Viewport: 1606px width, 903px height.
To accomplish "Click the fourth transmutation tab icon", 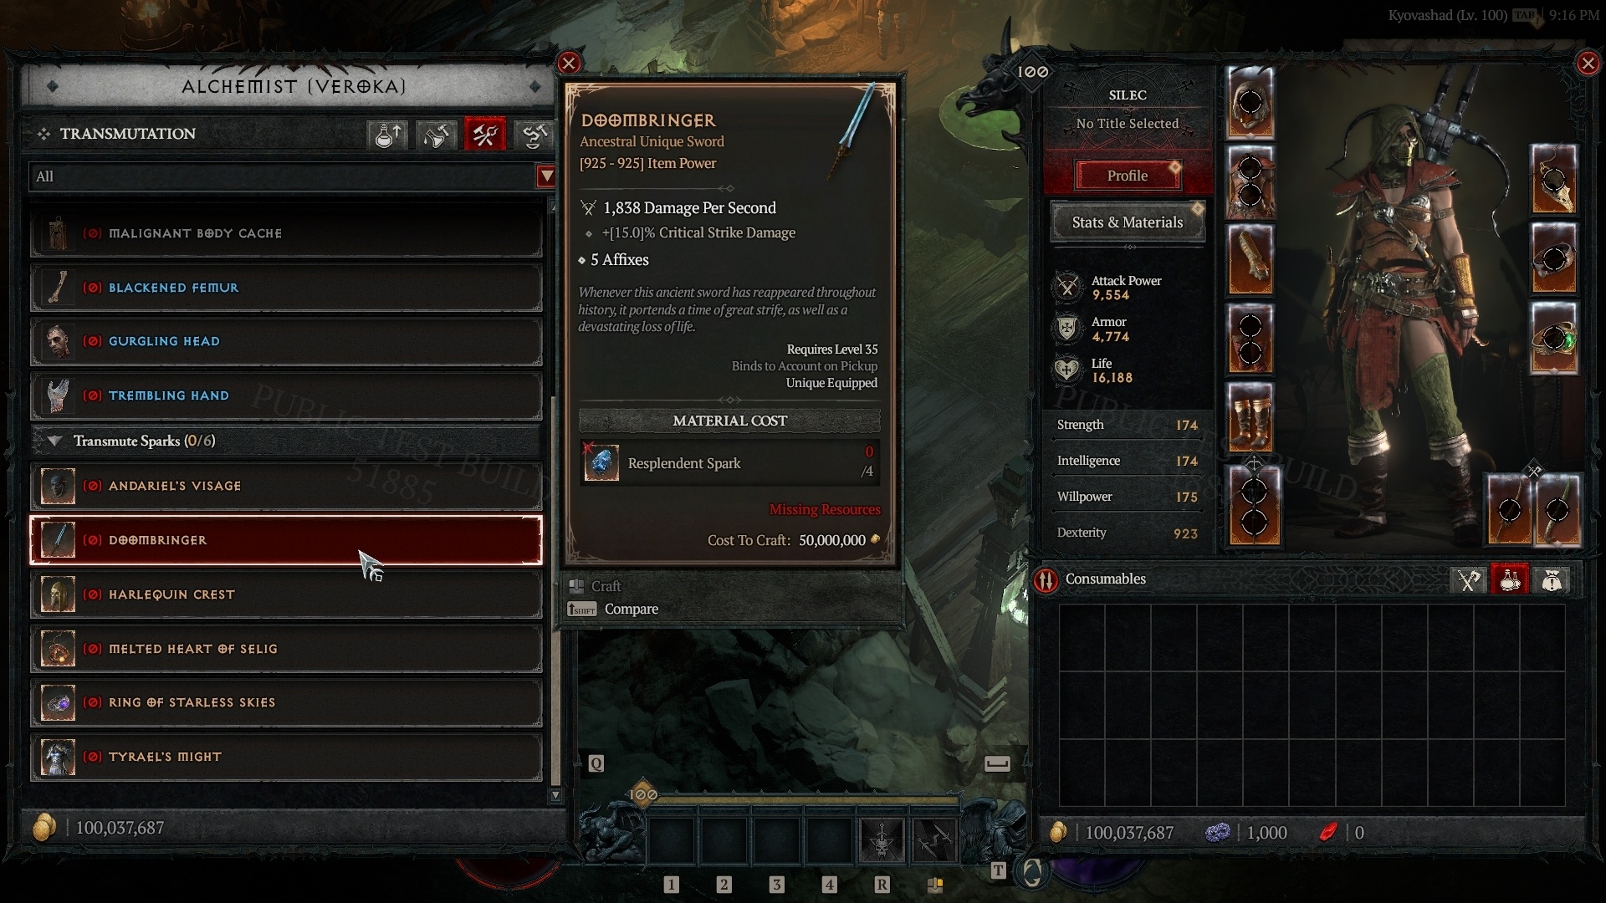I will (533, 134).
